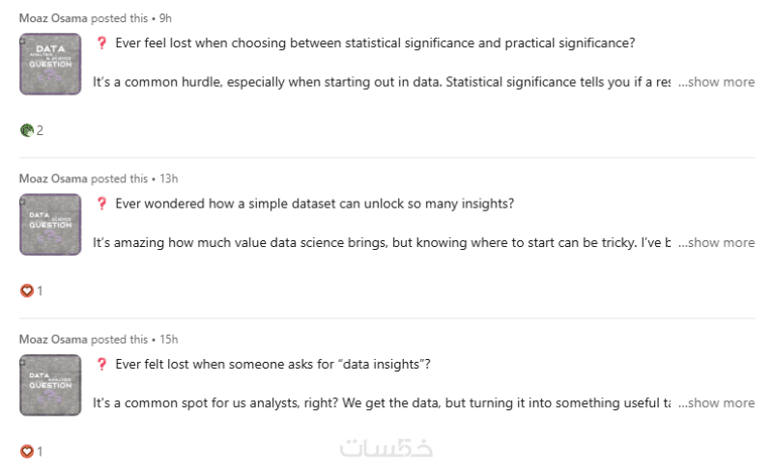The image size is (773, 467).
Task: Open the thumbnail image of the 13h post
Action: pos(50,225)
